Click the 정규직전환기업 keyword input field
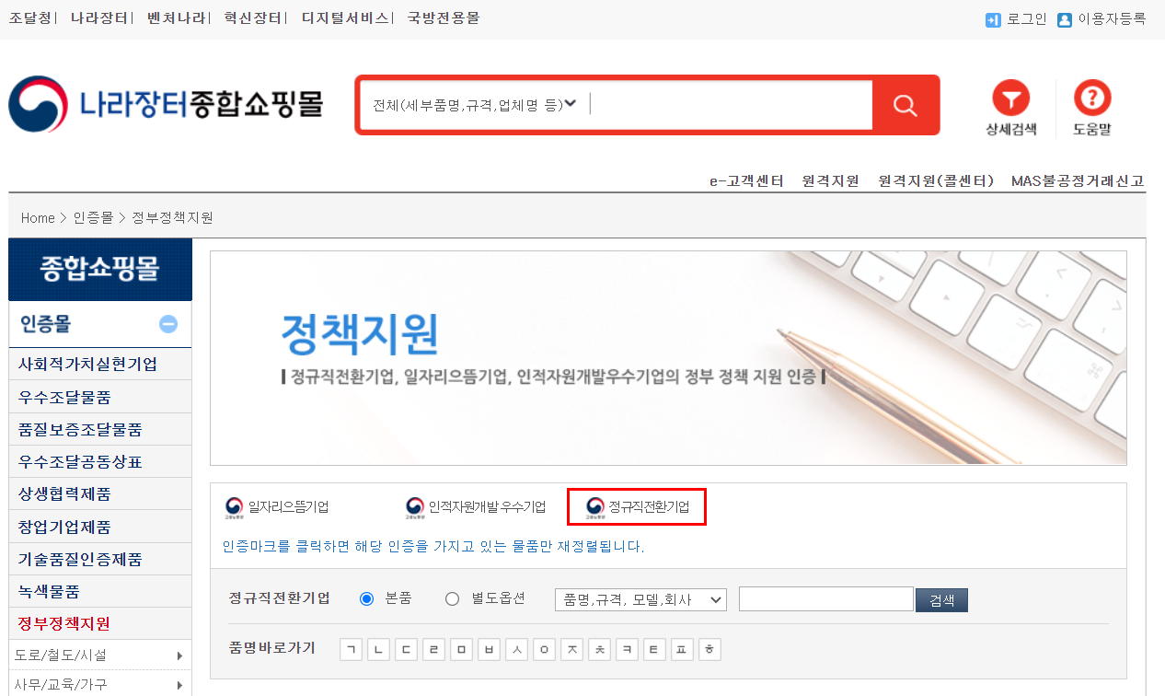 [x=825, y=599]
